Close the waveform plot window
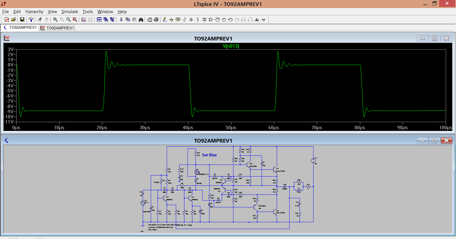This screenshot has width=456, height=239. coord(446,38)
